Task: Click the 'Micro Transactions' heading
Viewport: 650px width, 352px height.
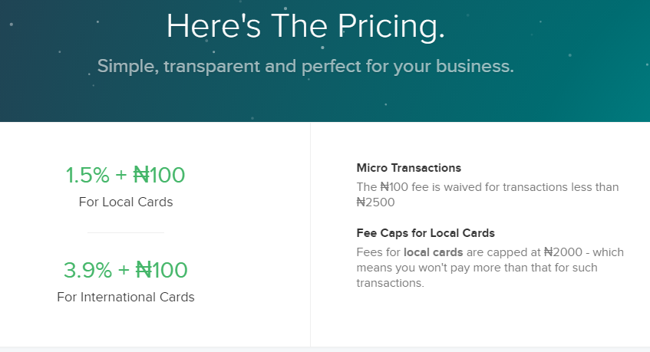Action: click(409, 168)
